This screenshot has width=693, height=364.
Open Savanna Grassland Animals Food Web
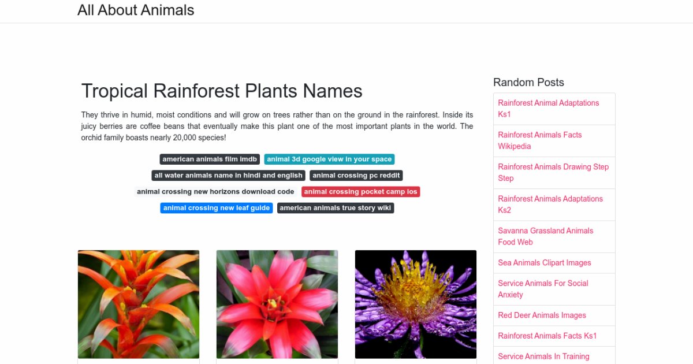point(546,236)
